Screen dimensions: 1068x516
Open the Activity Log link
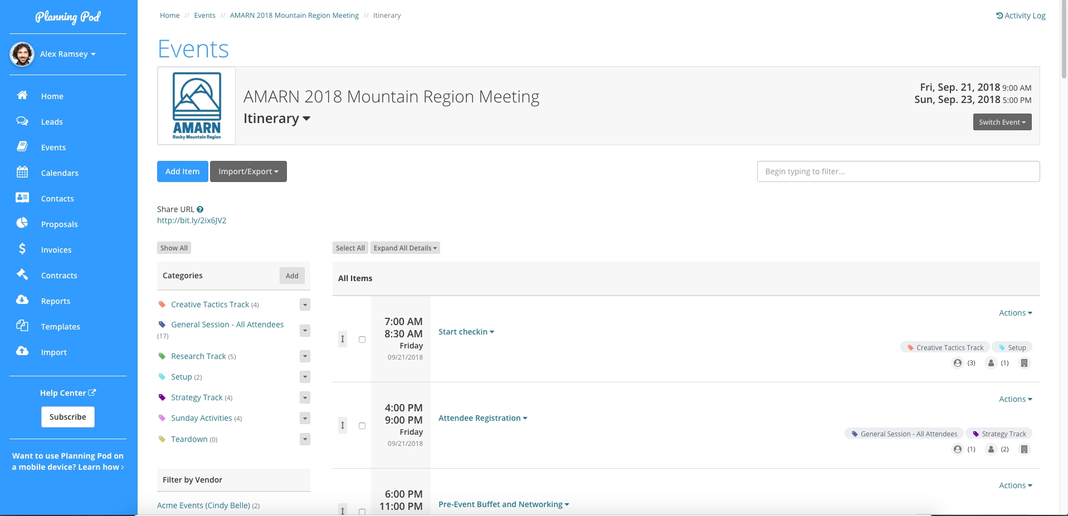tap(1021, 16)
